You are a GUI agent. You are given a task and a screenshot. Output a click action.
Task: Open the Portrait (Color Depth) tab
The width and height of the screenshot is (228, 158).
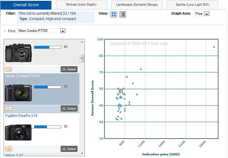pos(81,5)
